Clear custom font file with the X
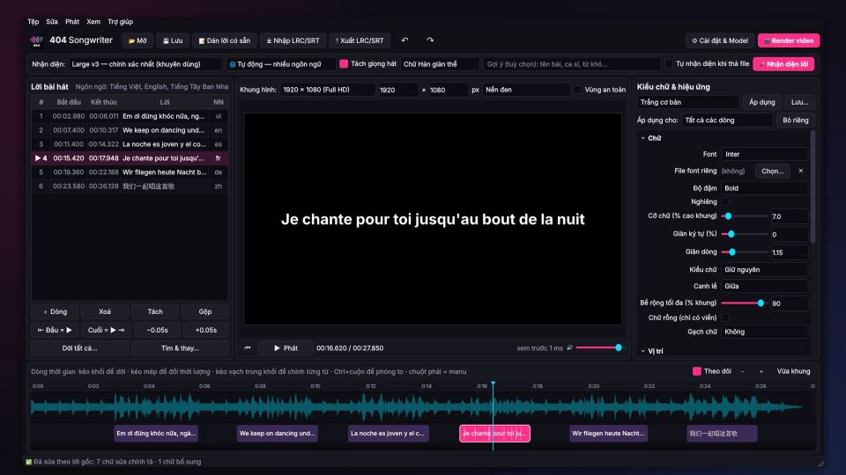Viewport: 846px width, 475px height. click(801, 171)
